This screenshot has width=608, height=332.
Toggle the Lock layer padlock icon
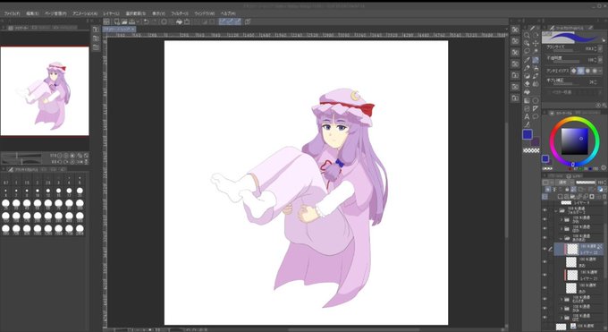pyautogui.click(x=567, y=189)
